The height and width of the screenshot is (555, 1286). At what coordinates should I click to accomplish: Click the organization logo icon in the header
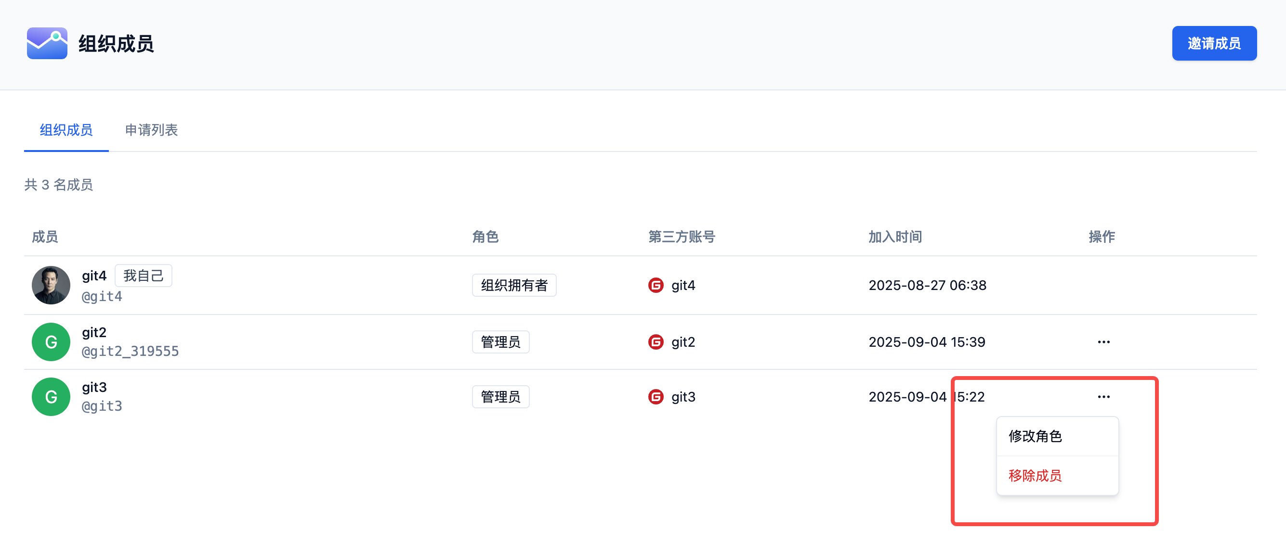(x=47, y=43)
